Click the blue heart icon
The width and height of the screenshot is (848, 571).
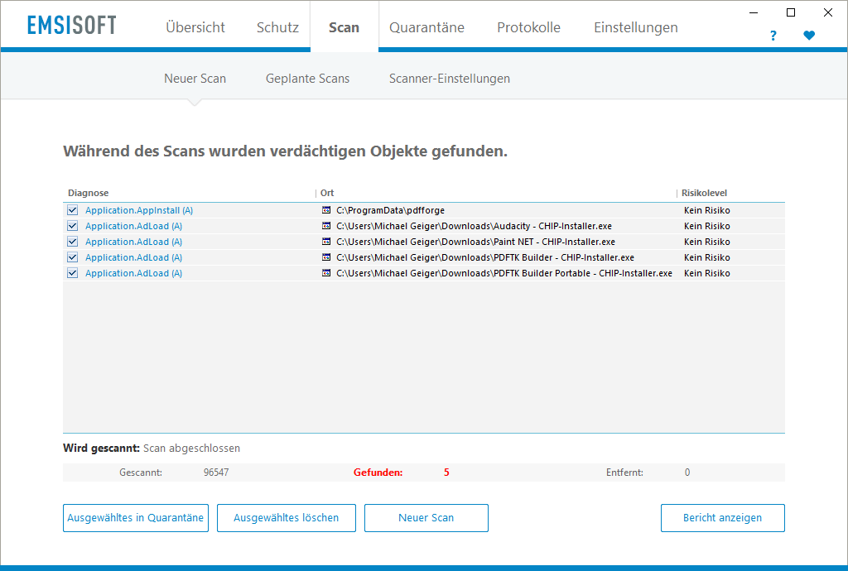809,36
